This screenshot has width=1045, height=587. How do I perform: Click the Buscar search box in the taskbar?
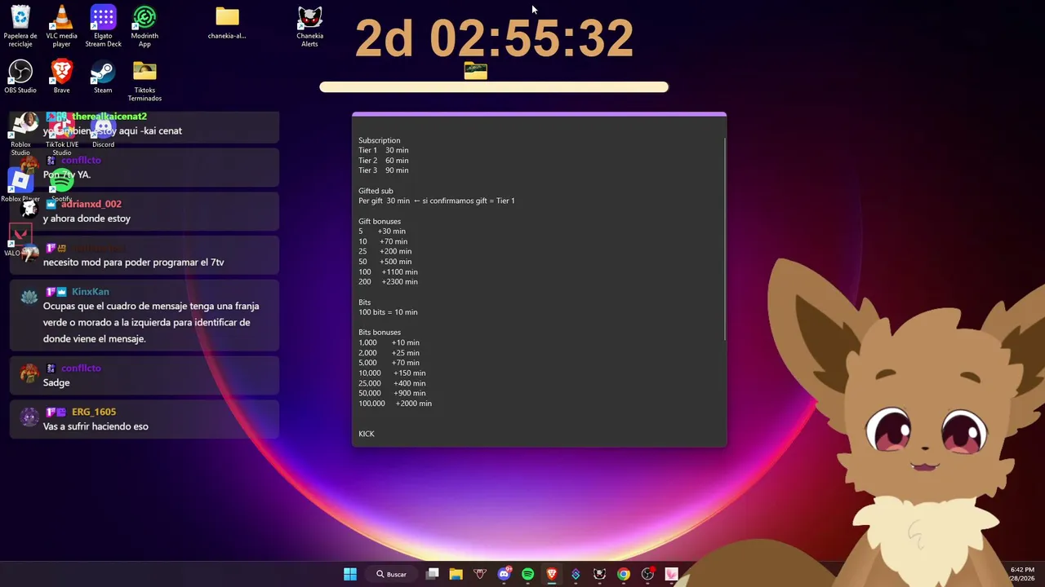click(x=391, y=574)
